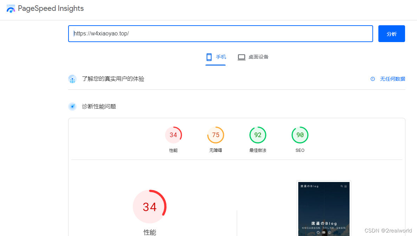Click the URL input field

pyautogui.click(x=221, y=34)
